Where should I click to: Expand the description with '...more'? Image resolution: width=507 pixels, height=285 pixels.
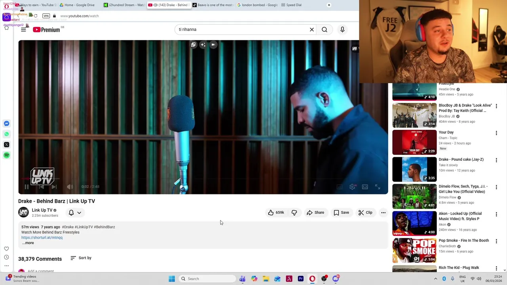28,243
